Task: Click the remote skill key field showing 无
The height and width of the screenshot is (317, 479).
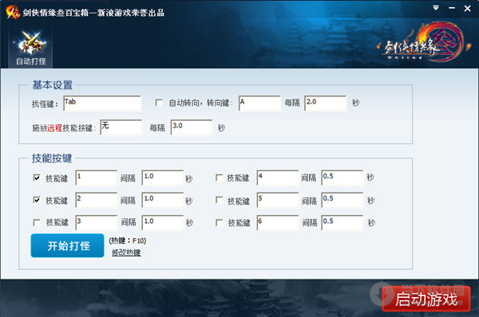Action: (x=121, y=127)
